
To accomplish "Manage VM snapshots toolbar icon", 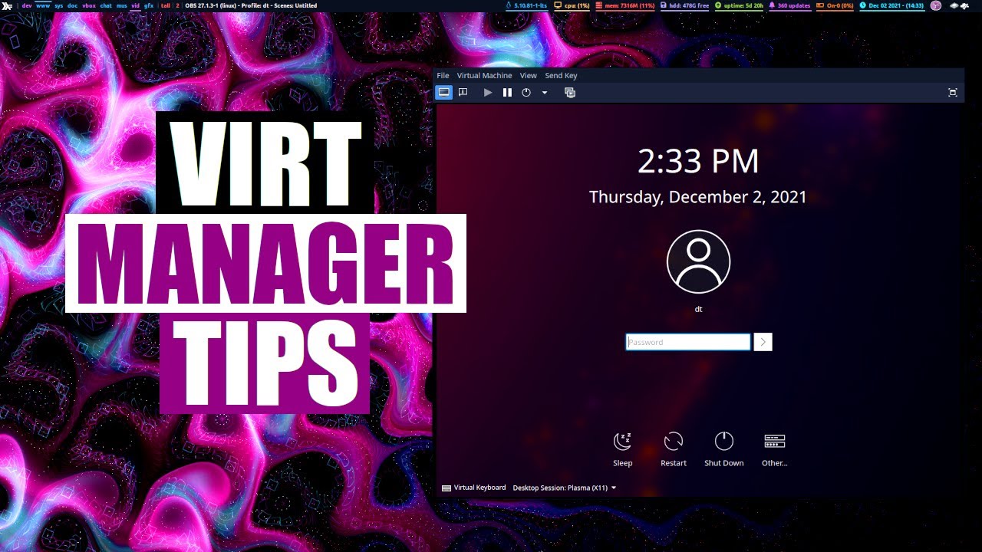I will click(x=569, y=92).
